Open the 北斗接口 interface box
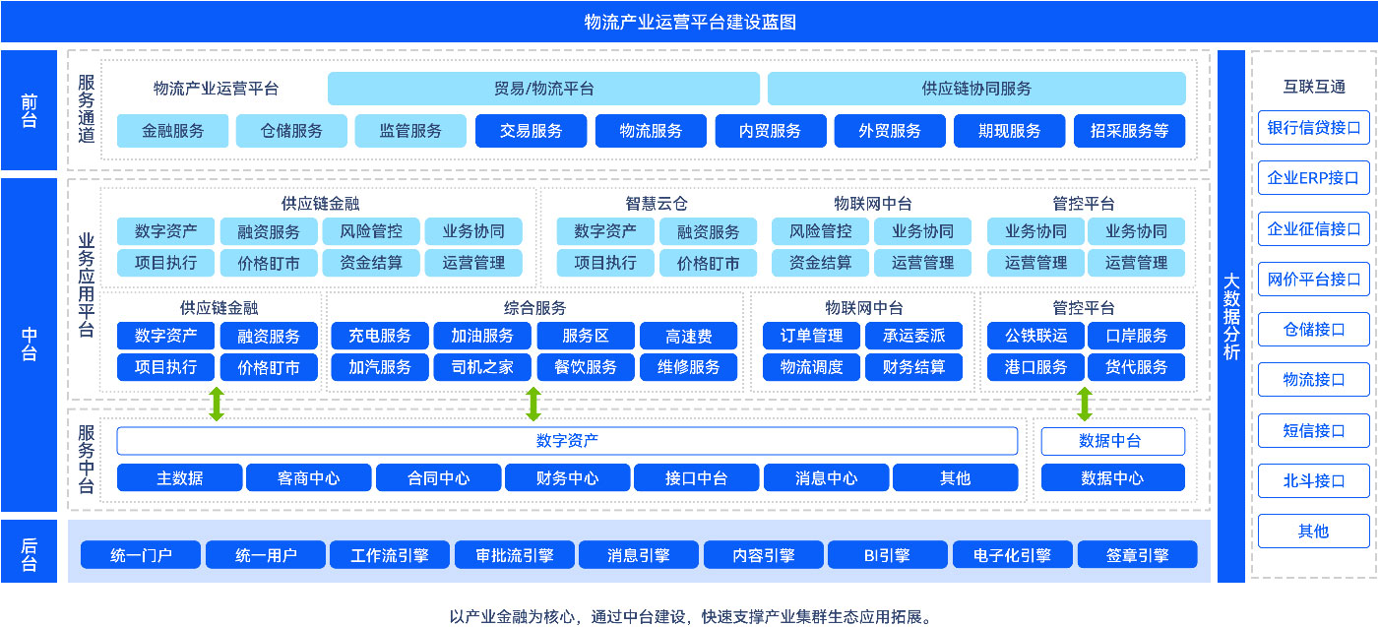The image size is (1379, 627). point(1313,480)
